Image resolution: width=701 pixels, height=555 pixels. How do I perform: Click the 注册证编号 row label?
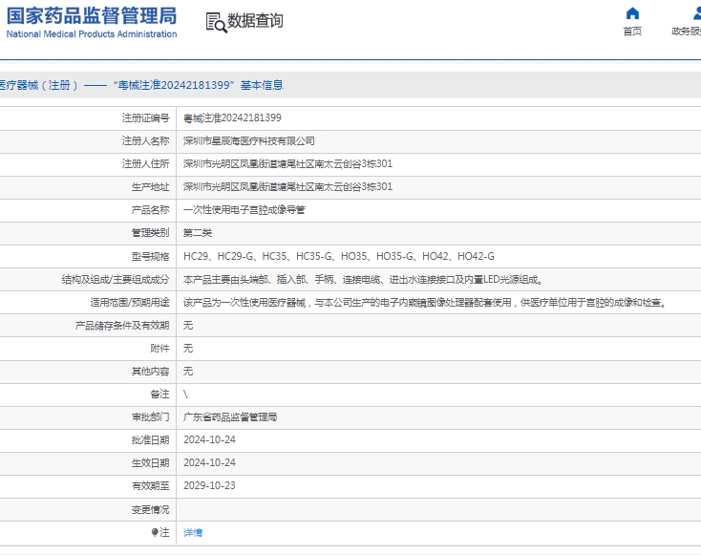pos(146,118)
